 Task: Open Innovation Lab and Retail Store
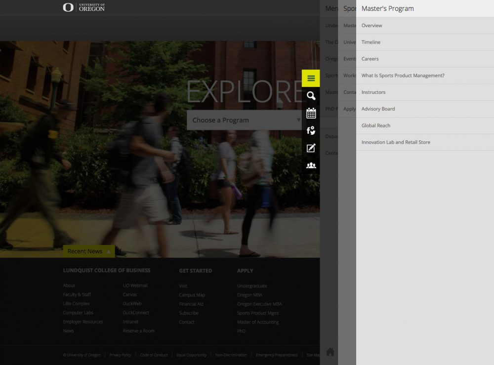pyautogui.click(x=396, y=142)
